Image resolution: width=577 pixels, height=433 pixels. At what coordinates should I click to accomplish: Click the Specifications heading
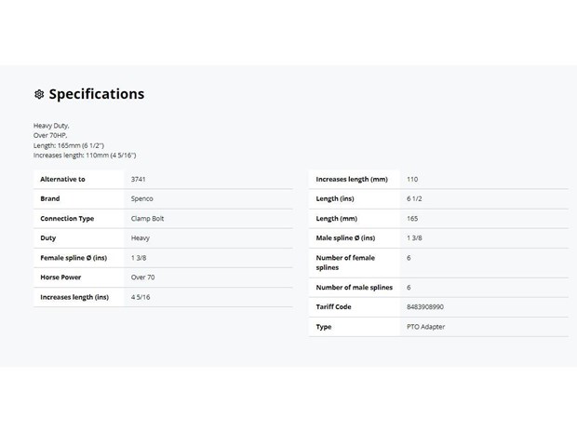(97, 94)
